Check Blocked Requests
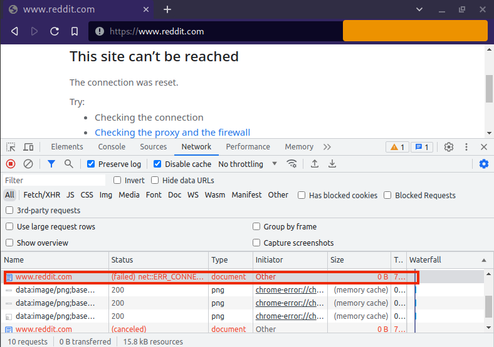This screenshot has width=494, height=347. pyautogui.click(x=387, y=195)
